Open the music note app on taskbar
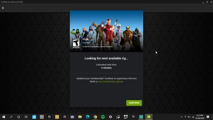The image size is (213, 120). coord(118,117)
